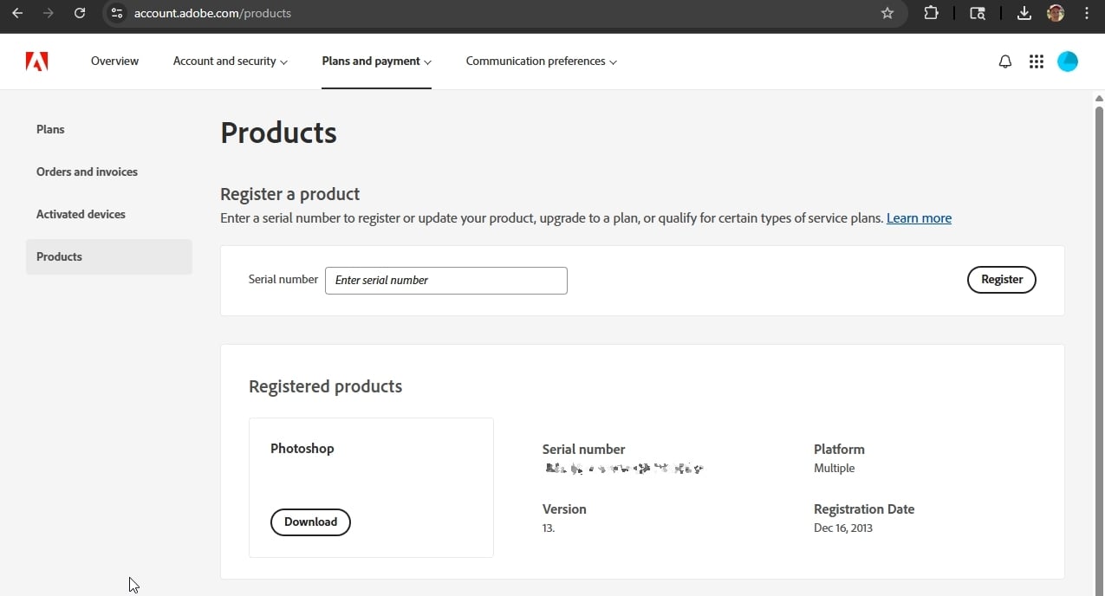Click the Photoshop product name
The height and width of the screenshot is (596, 1105).
pyautogui.click(x=302, y=449)
